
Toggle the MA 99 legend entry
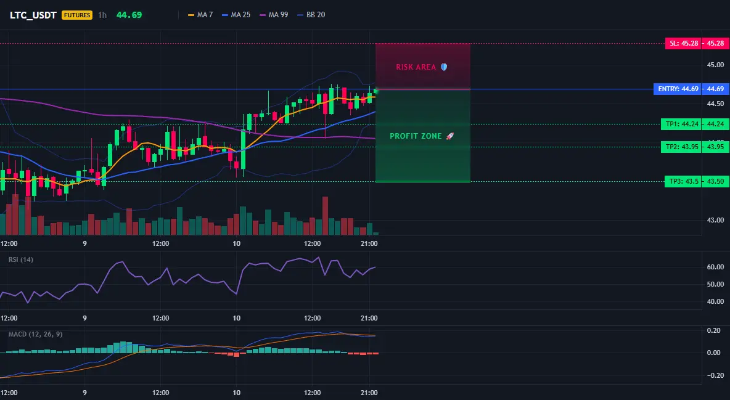coord(274,15)
